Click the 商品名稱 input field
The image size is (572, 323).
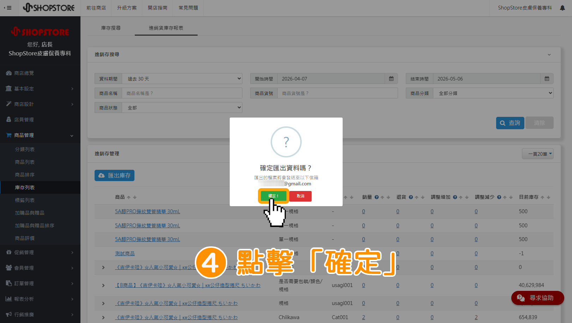coord(182,93)
